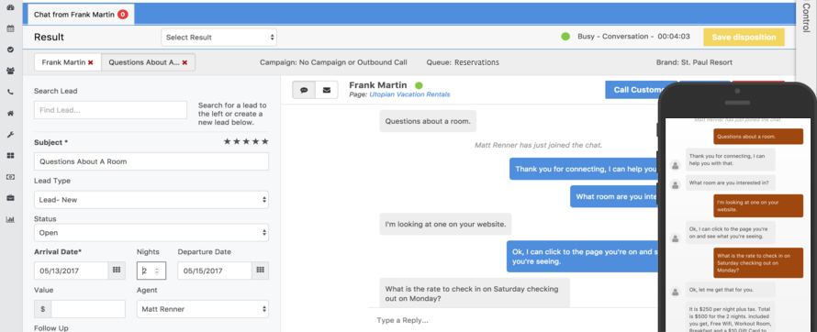The height and width of the screenshot is (332, 817).
Task: Open the Agent dropdown showing Matt Renner
Action: coord(203,309)
